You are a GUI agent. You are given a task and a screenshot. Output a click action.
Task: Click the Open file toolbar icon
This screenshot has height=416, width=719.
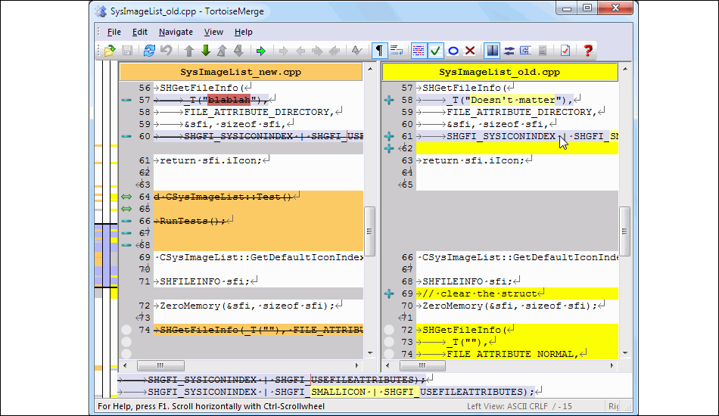[110, 51]
